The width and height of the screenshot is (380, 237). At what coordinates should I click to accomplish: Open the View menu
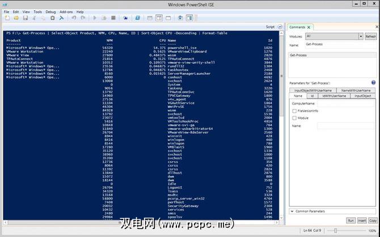26,12
